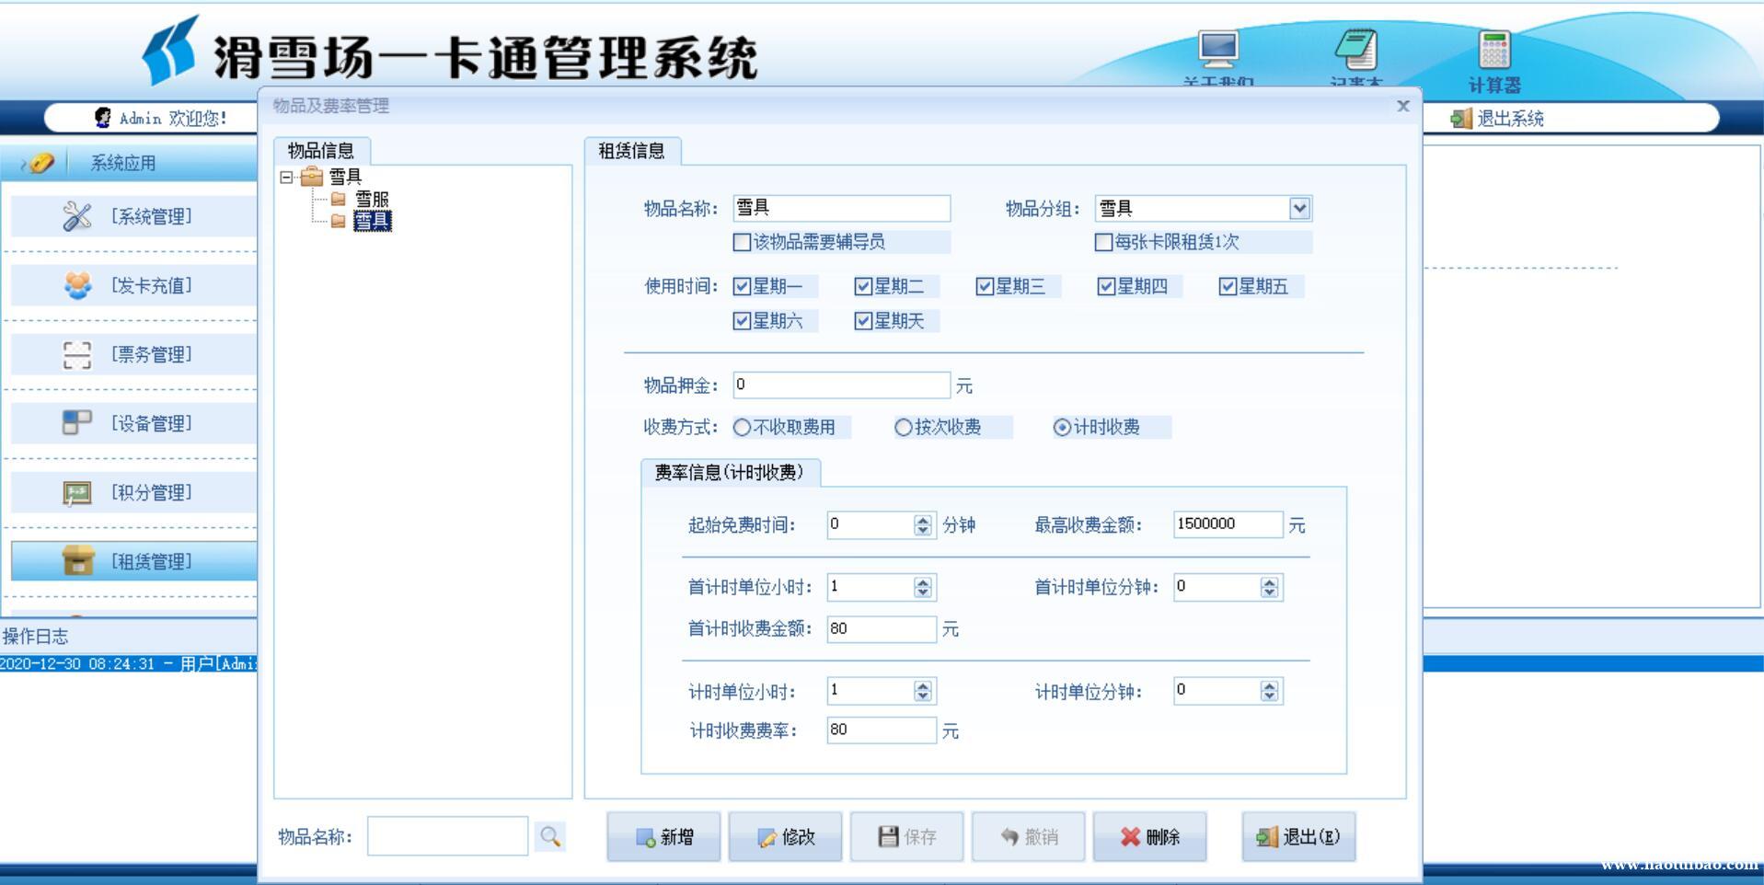Enable 该物品需要辅导员 checkbox
Image resolution: width=1764 pixels, height=885 pixels.
pos(742,242)
